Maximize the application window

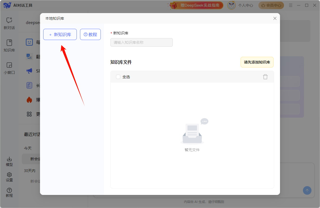click(307, 5)
